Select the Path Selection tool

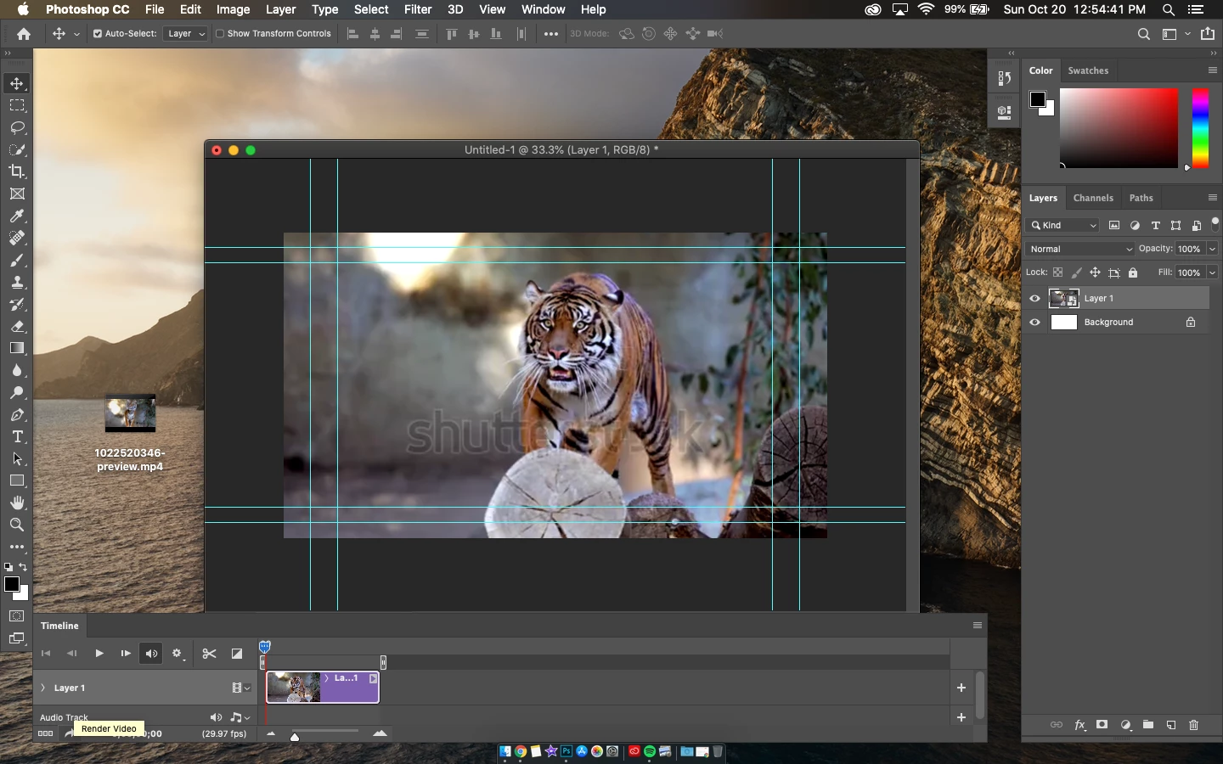[17, 458]
